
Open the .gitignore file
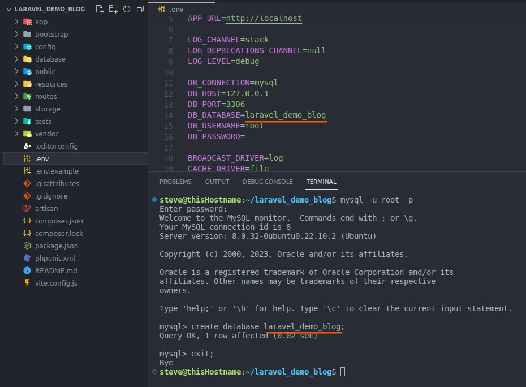click(x=51, y=196)
